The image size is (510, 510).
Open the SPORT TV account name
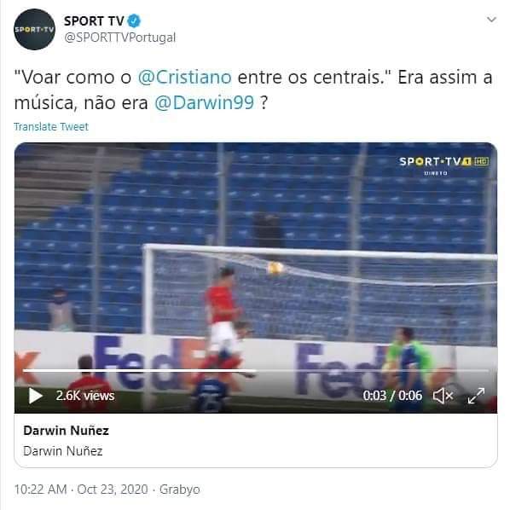click(x=94, y=21)
